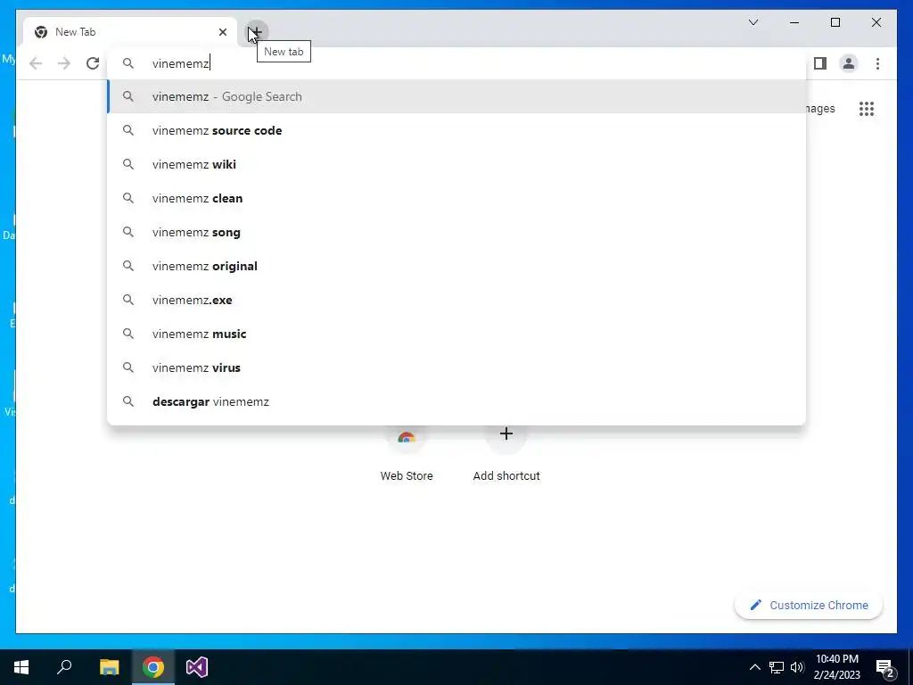913x685 pixels.
Task: Open the side panel icon
Action: 820,63
